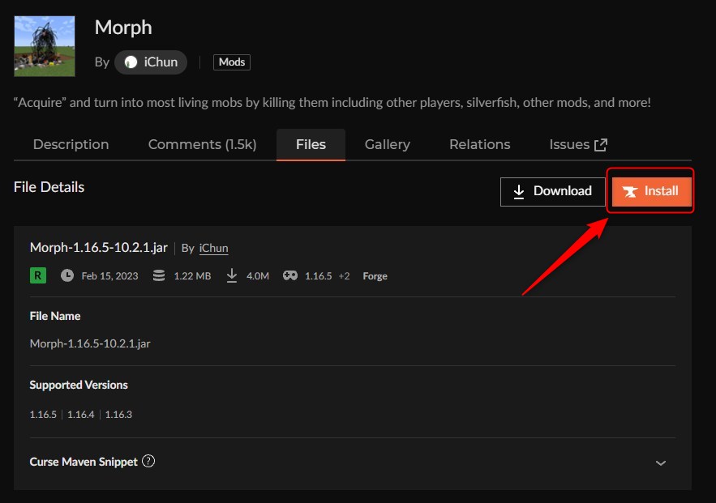Click the external link icon beside Issues

(601, 145)
